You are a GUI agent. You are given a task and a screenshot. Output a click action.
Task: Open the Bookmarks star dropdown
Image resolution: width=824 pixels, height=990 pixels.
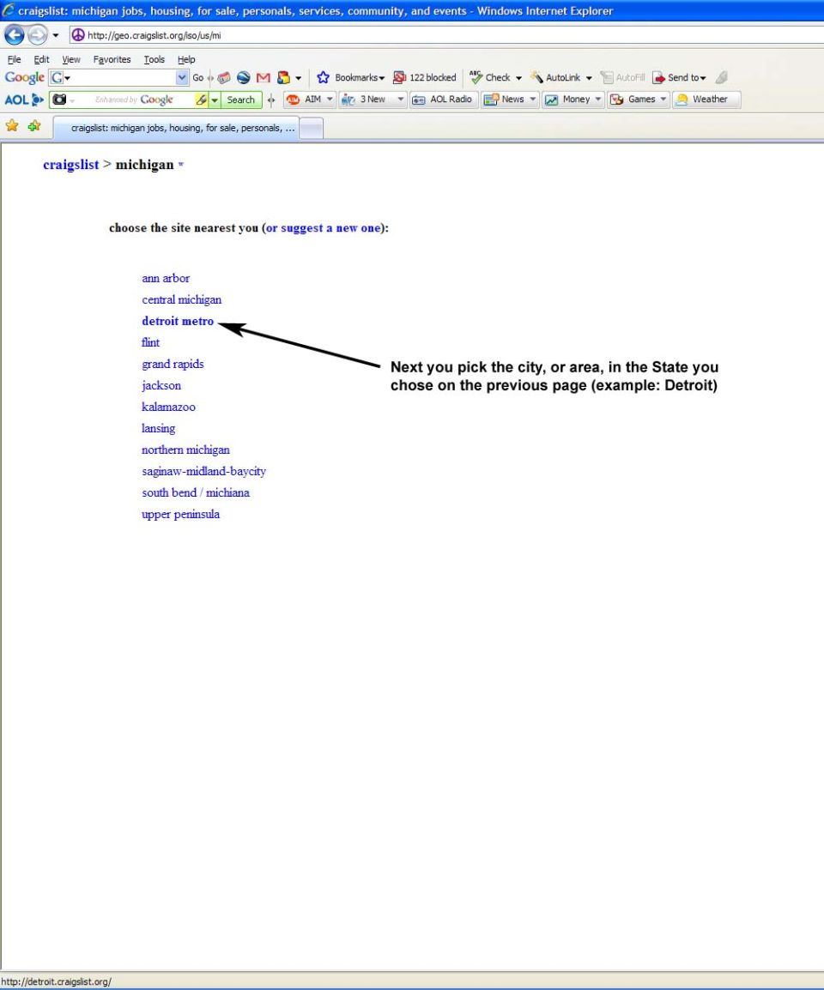351,78
